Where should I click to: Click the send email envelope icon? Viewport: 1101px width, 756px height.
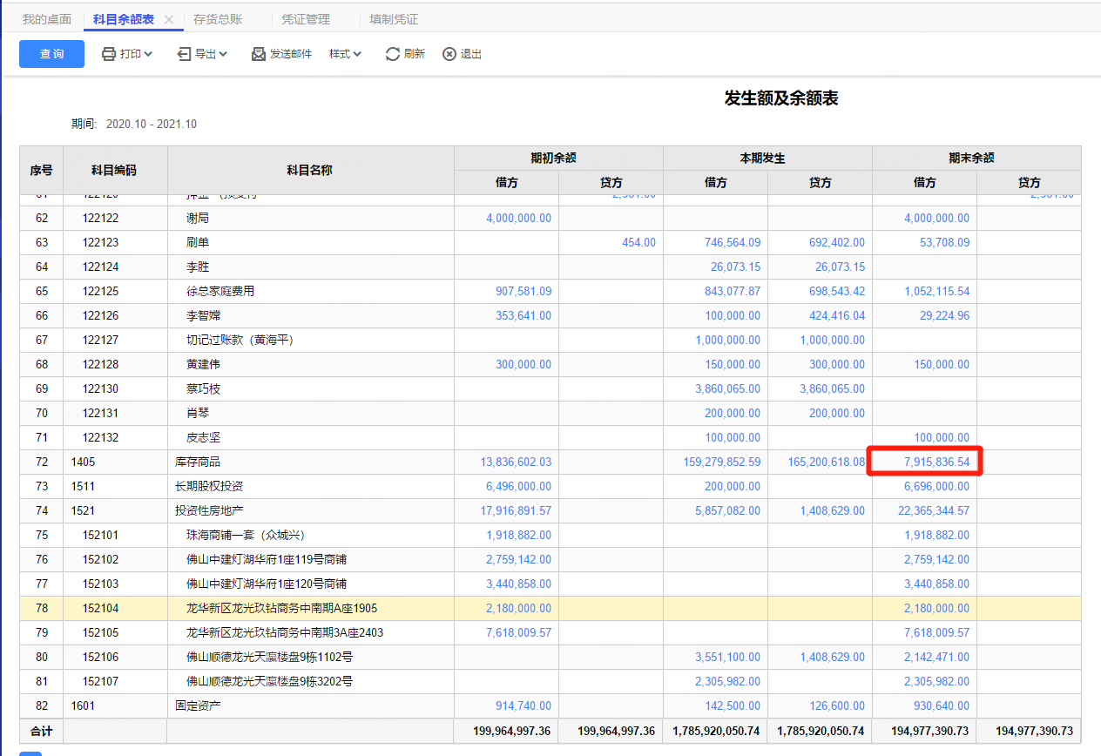coord(259,54)
